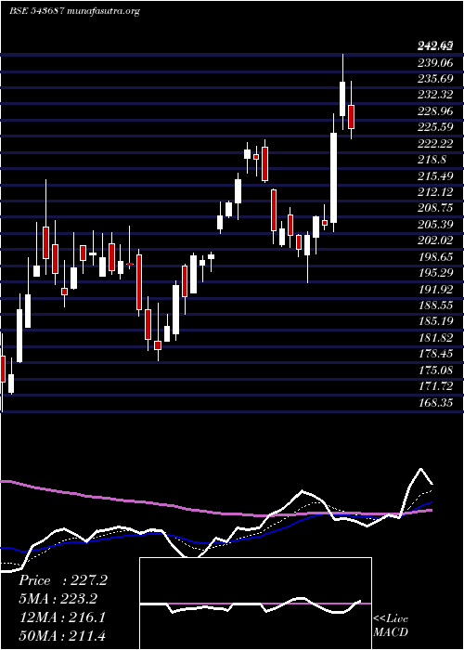Screen dimensions: 464x650
Task: Select the 228.96 price axis label
Action: tap(436, 111)
